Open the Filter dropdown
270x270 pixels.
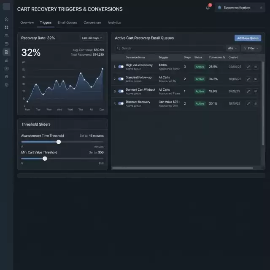tap(251, 48)
